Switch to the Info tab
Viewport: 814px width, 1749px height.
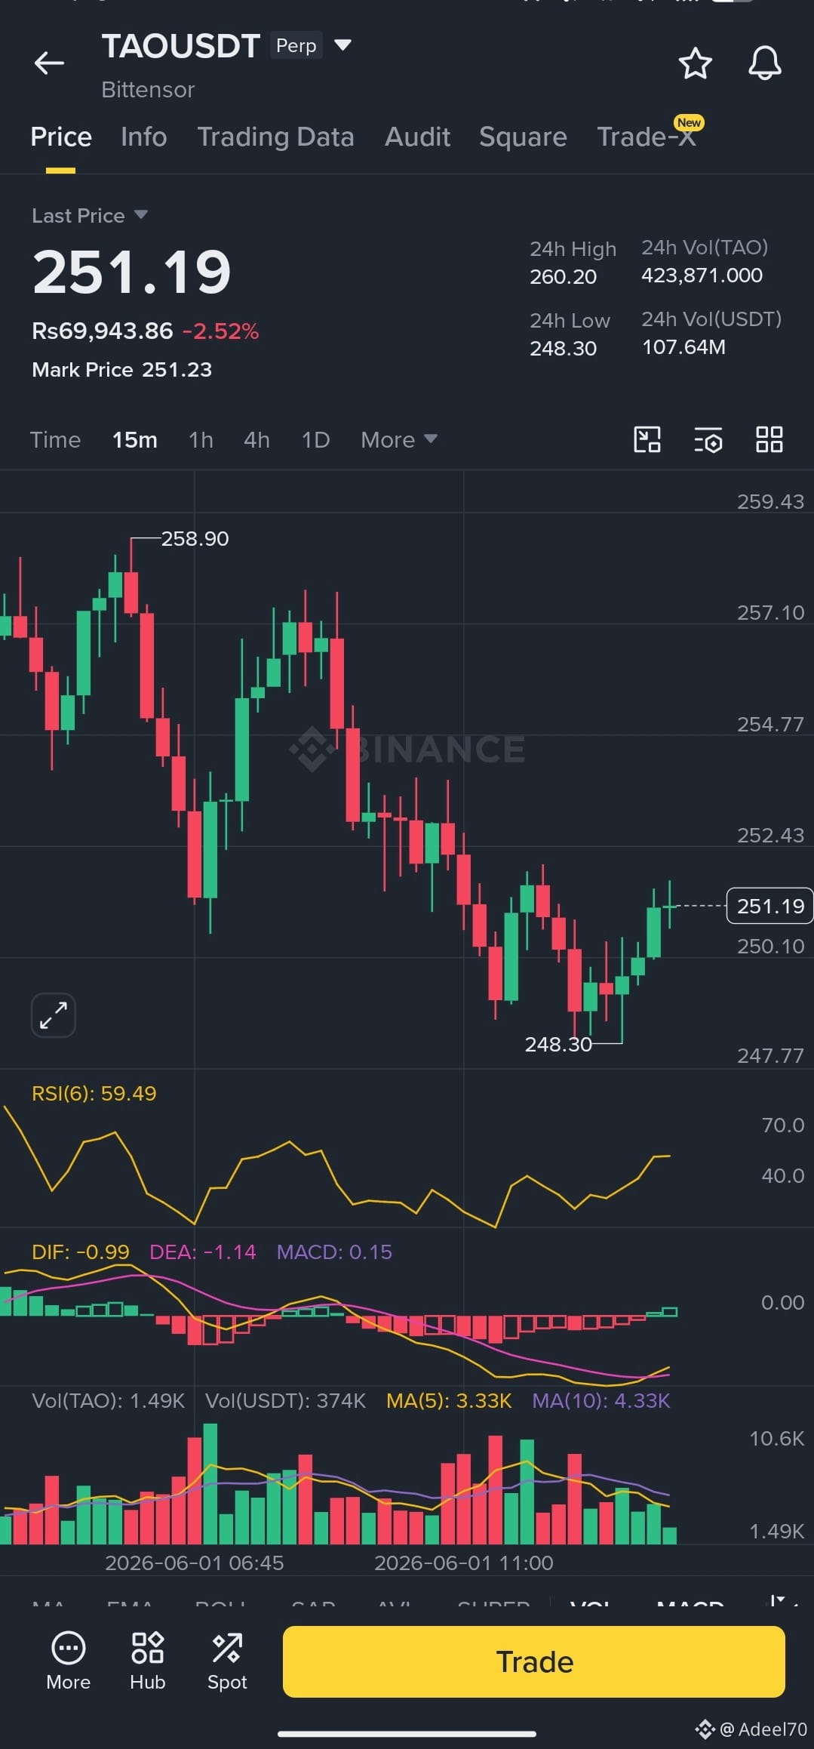pyautogui.click(x=144, y=137)
